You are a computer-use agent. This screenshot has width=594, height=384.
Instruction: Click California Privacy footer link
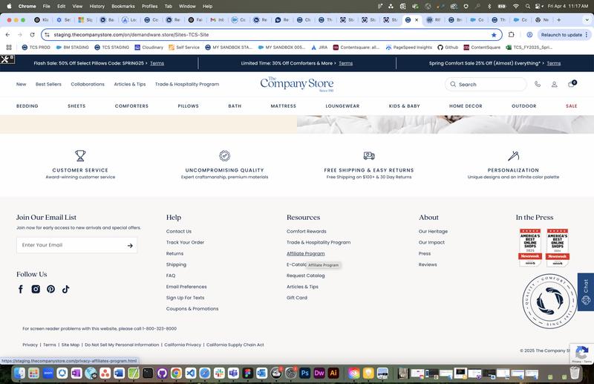183,345
